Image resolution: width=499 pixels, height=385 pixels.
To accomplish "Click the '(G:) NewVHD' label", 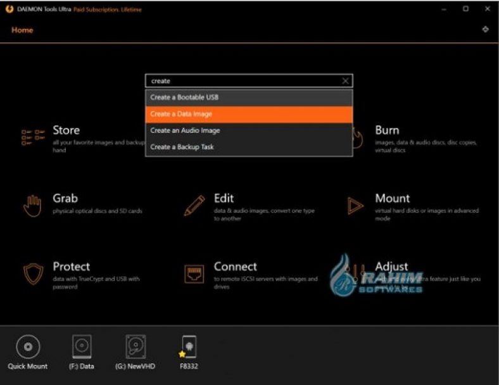I will (x=136, y=366).
